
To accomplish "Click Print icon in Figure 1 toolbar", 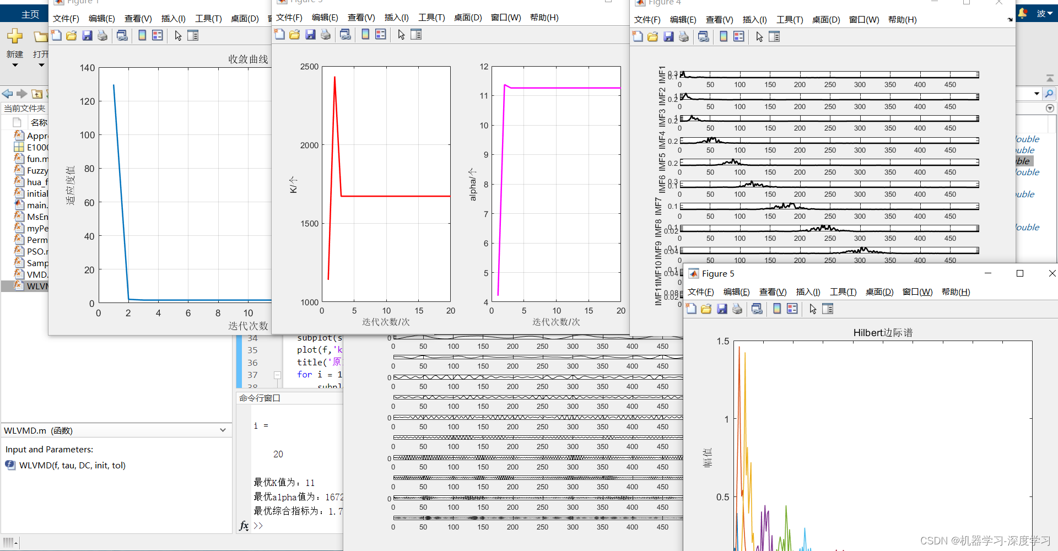I will [102, 35].
